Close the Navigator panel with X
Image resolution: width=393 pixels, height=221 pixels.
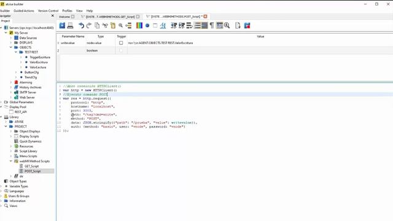point(53,15)
